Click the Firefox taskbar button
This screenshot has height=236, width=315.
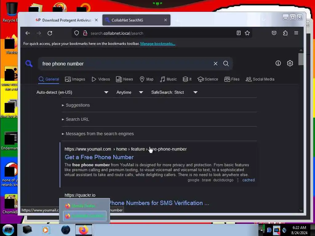coord(84,230)
